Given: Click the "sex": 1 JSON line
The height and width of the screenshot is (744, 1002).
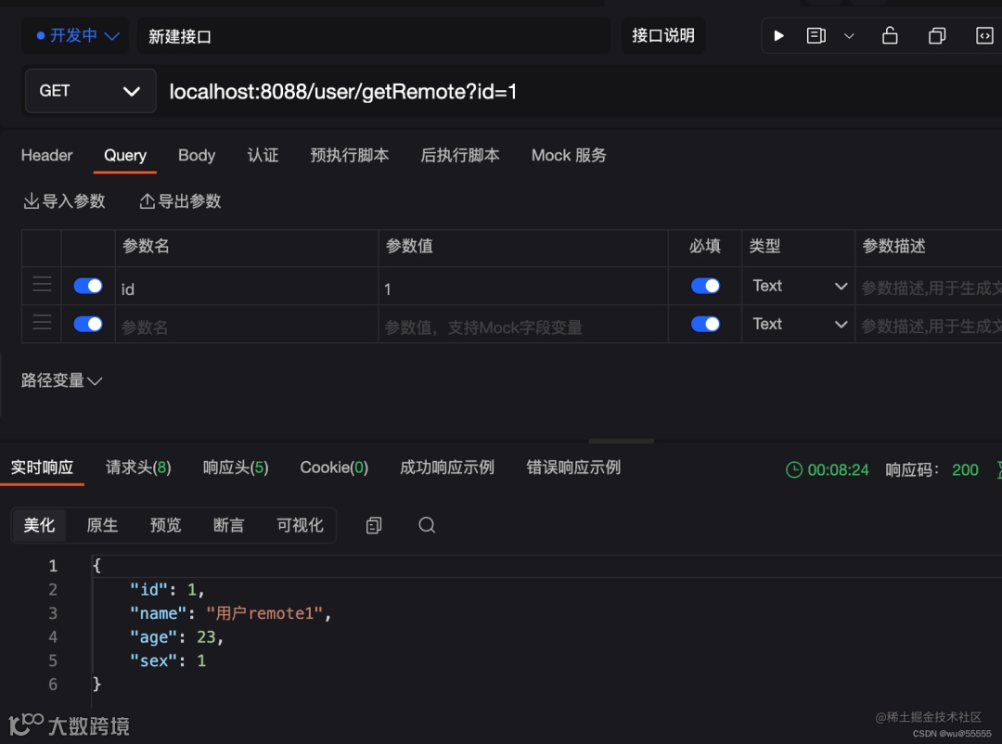Looking at the screenshot, I should pyautogui.click(x=168, y=661).
